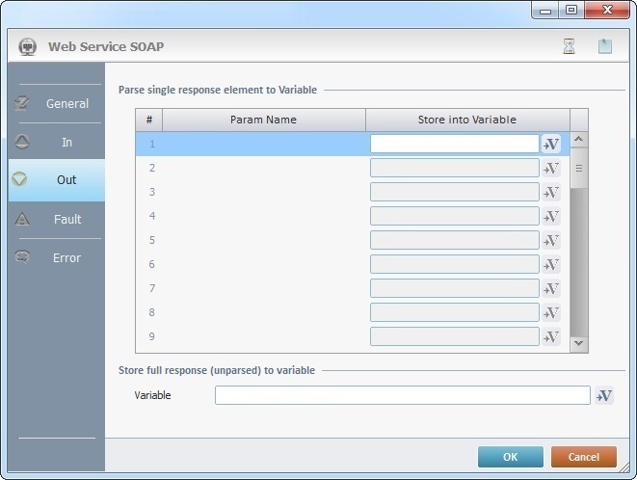Click the variable picker icon for row 5
This screenshot has height=480, width=637.
[551, 241]
